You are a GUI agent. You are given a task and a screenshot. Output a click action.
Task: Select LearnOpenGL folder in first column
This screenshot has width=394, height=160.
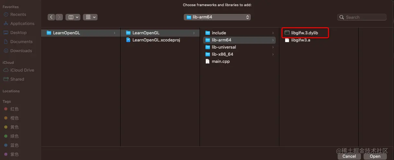coord(81,33)
